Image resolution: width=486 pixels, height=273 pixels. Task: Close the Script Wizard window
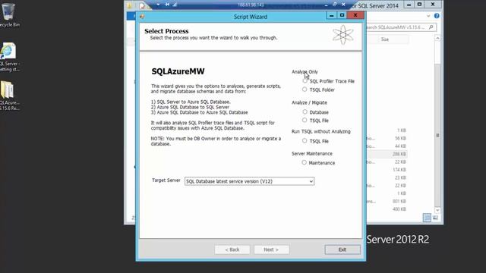pyautogui.click(x=355, y=15)
